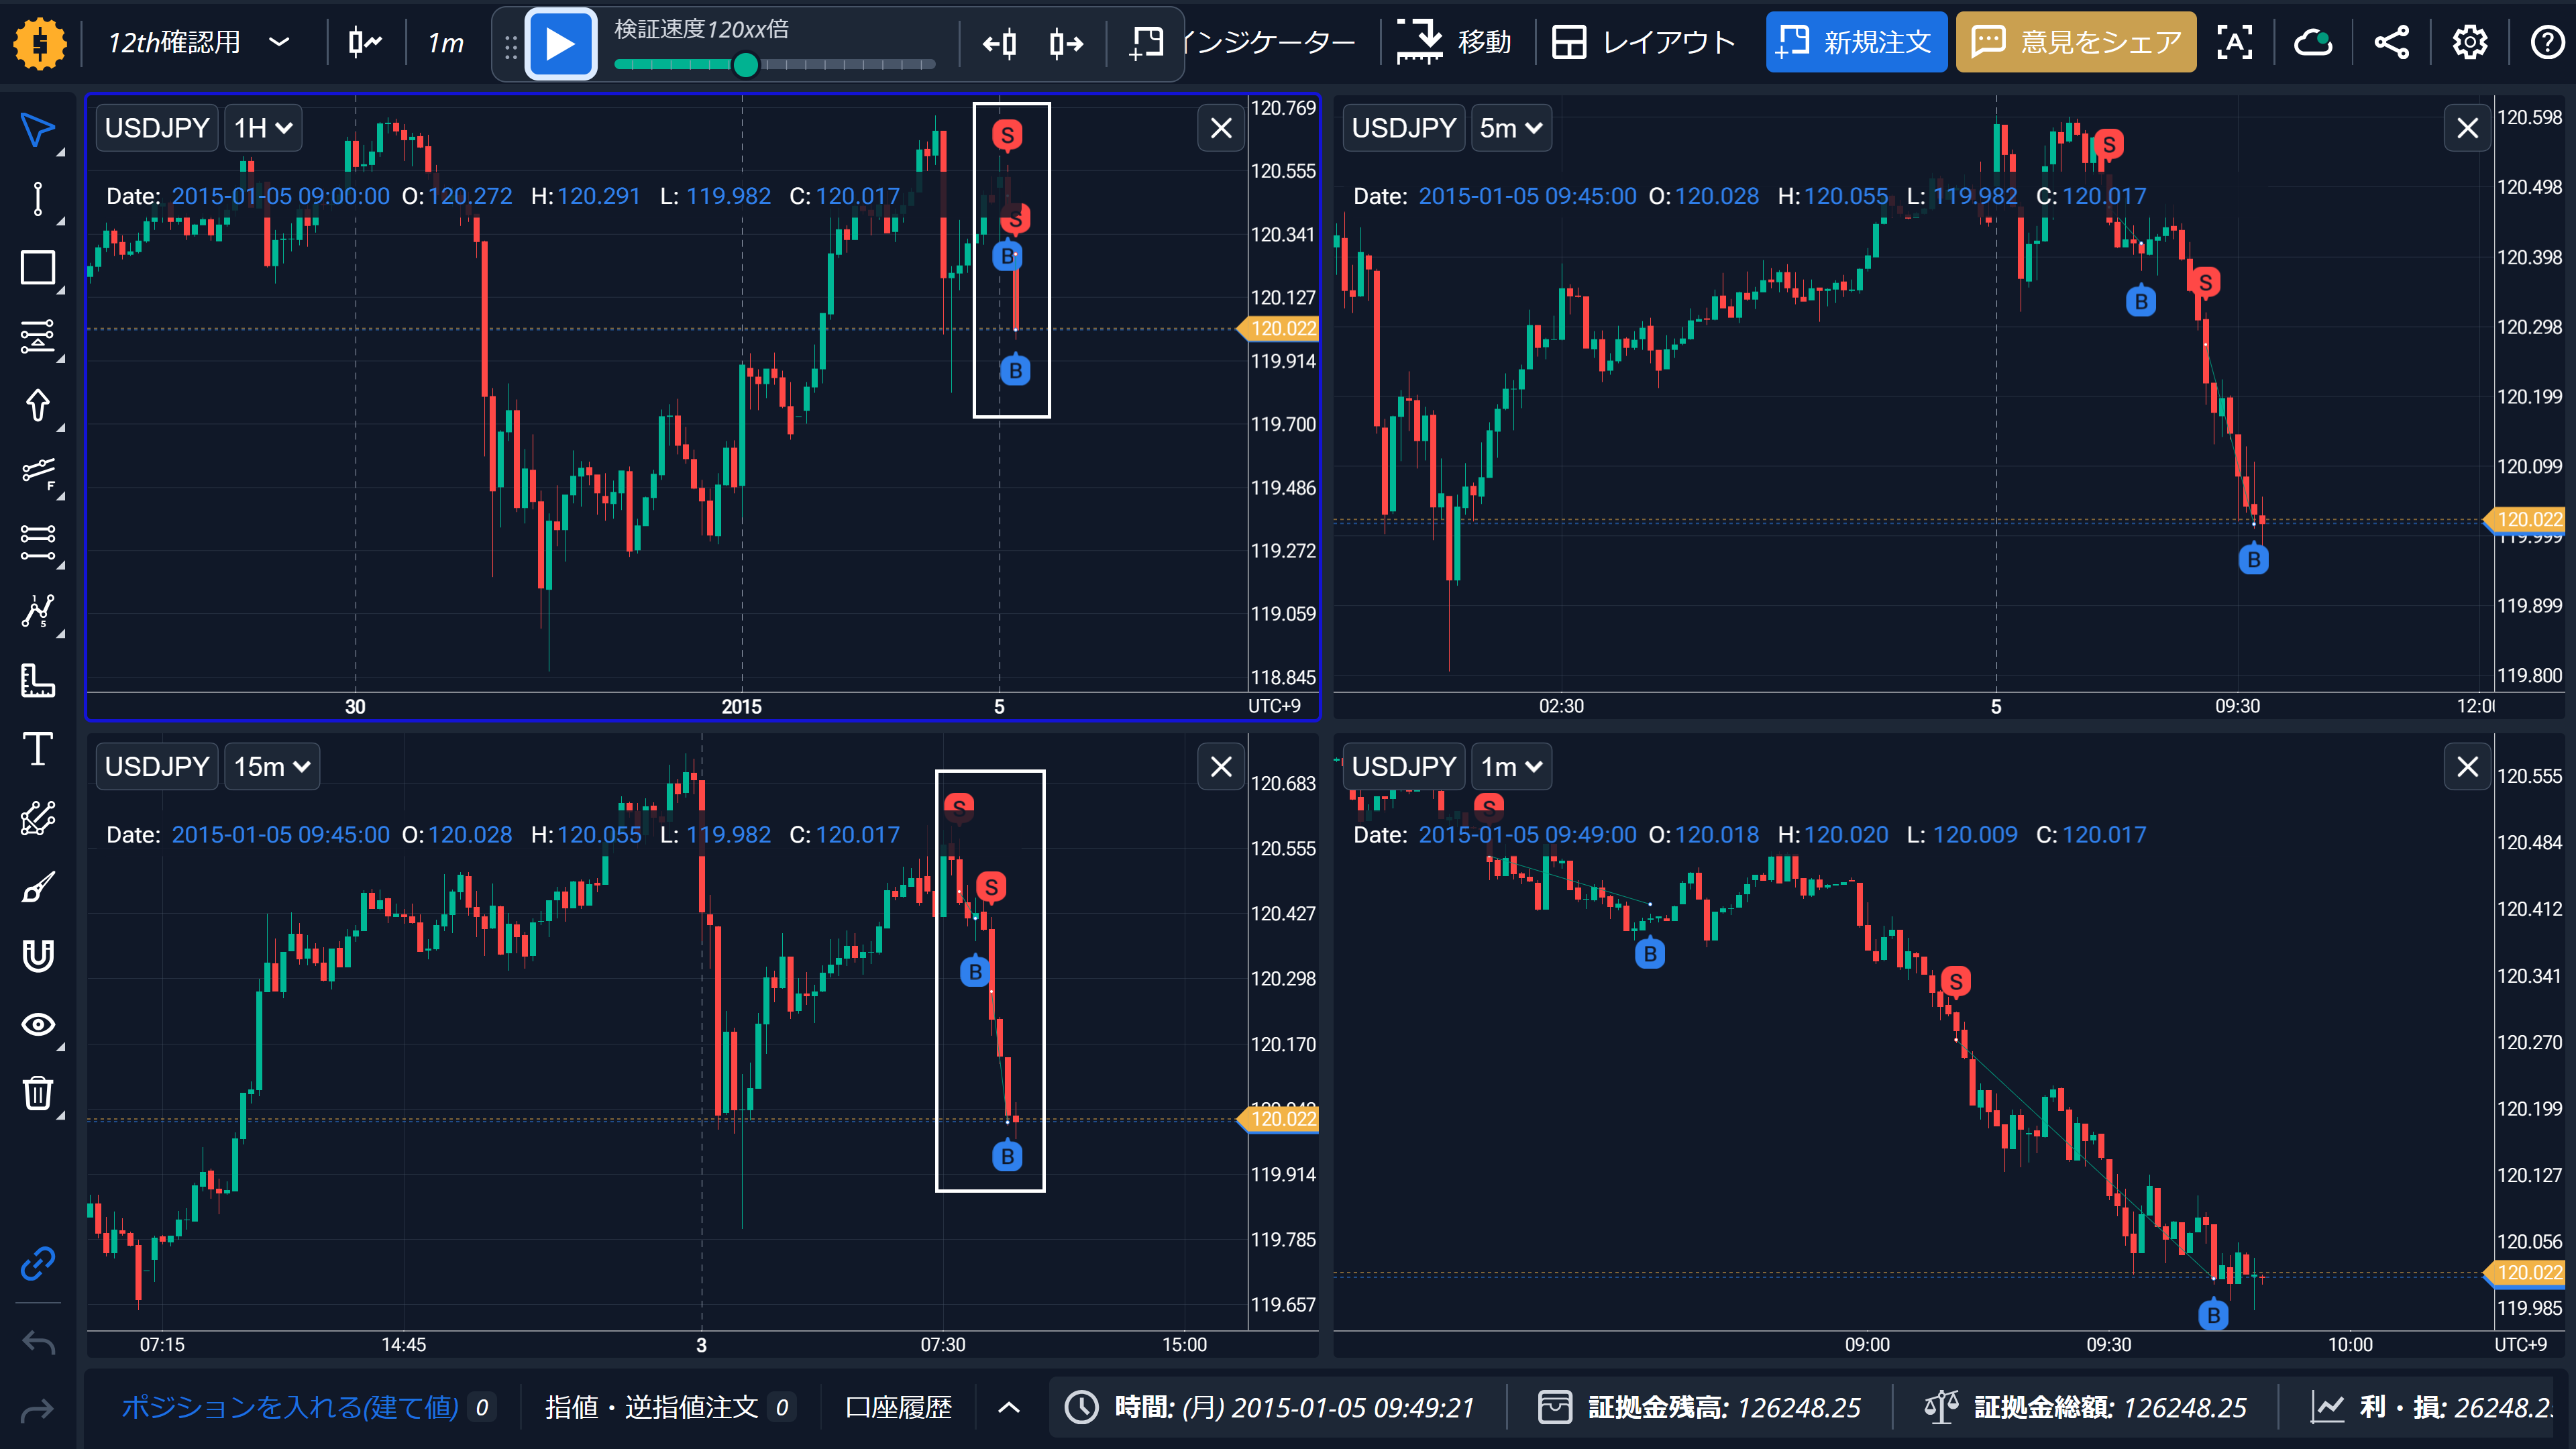Select the Text tool in left sidebar
The width and height of the screenshot is (2576, 1449).
(38, 749)
